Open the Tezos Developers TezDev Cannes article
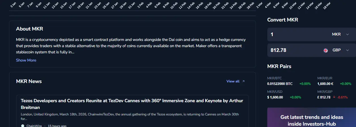This screenshot has height=127, width=356. [132, 104]
